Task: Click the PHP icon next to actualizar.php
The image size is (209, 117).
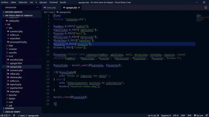Action: pyautogui.click(x=8, y=60)
